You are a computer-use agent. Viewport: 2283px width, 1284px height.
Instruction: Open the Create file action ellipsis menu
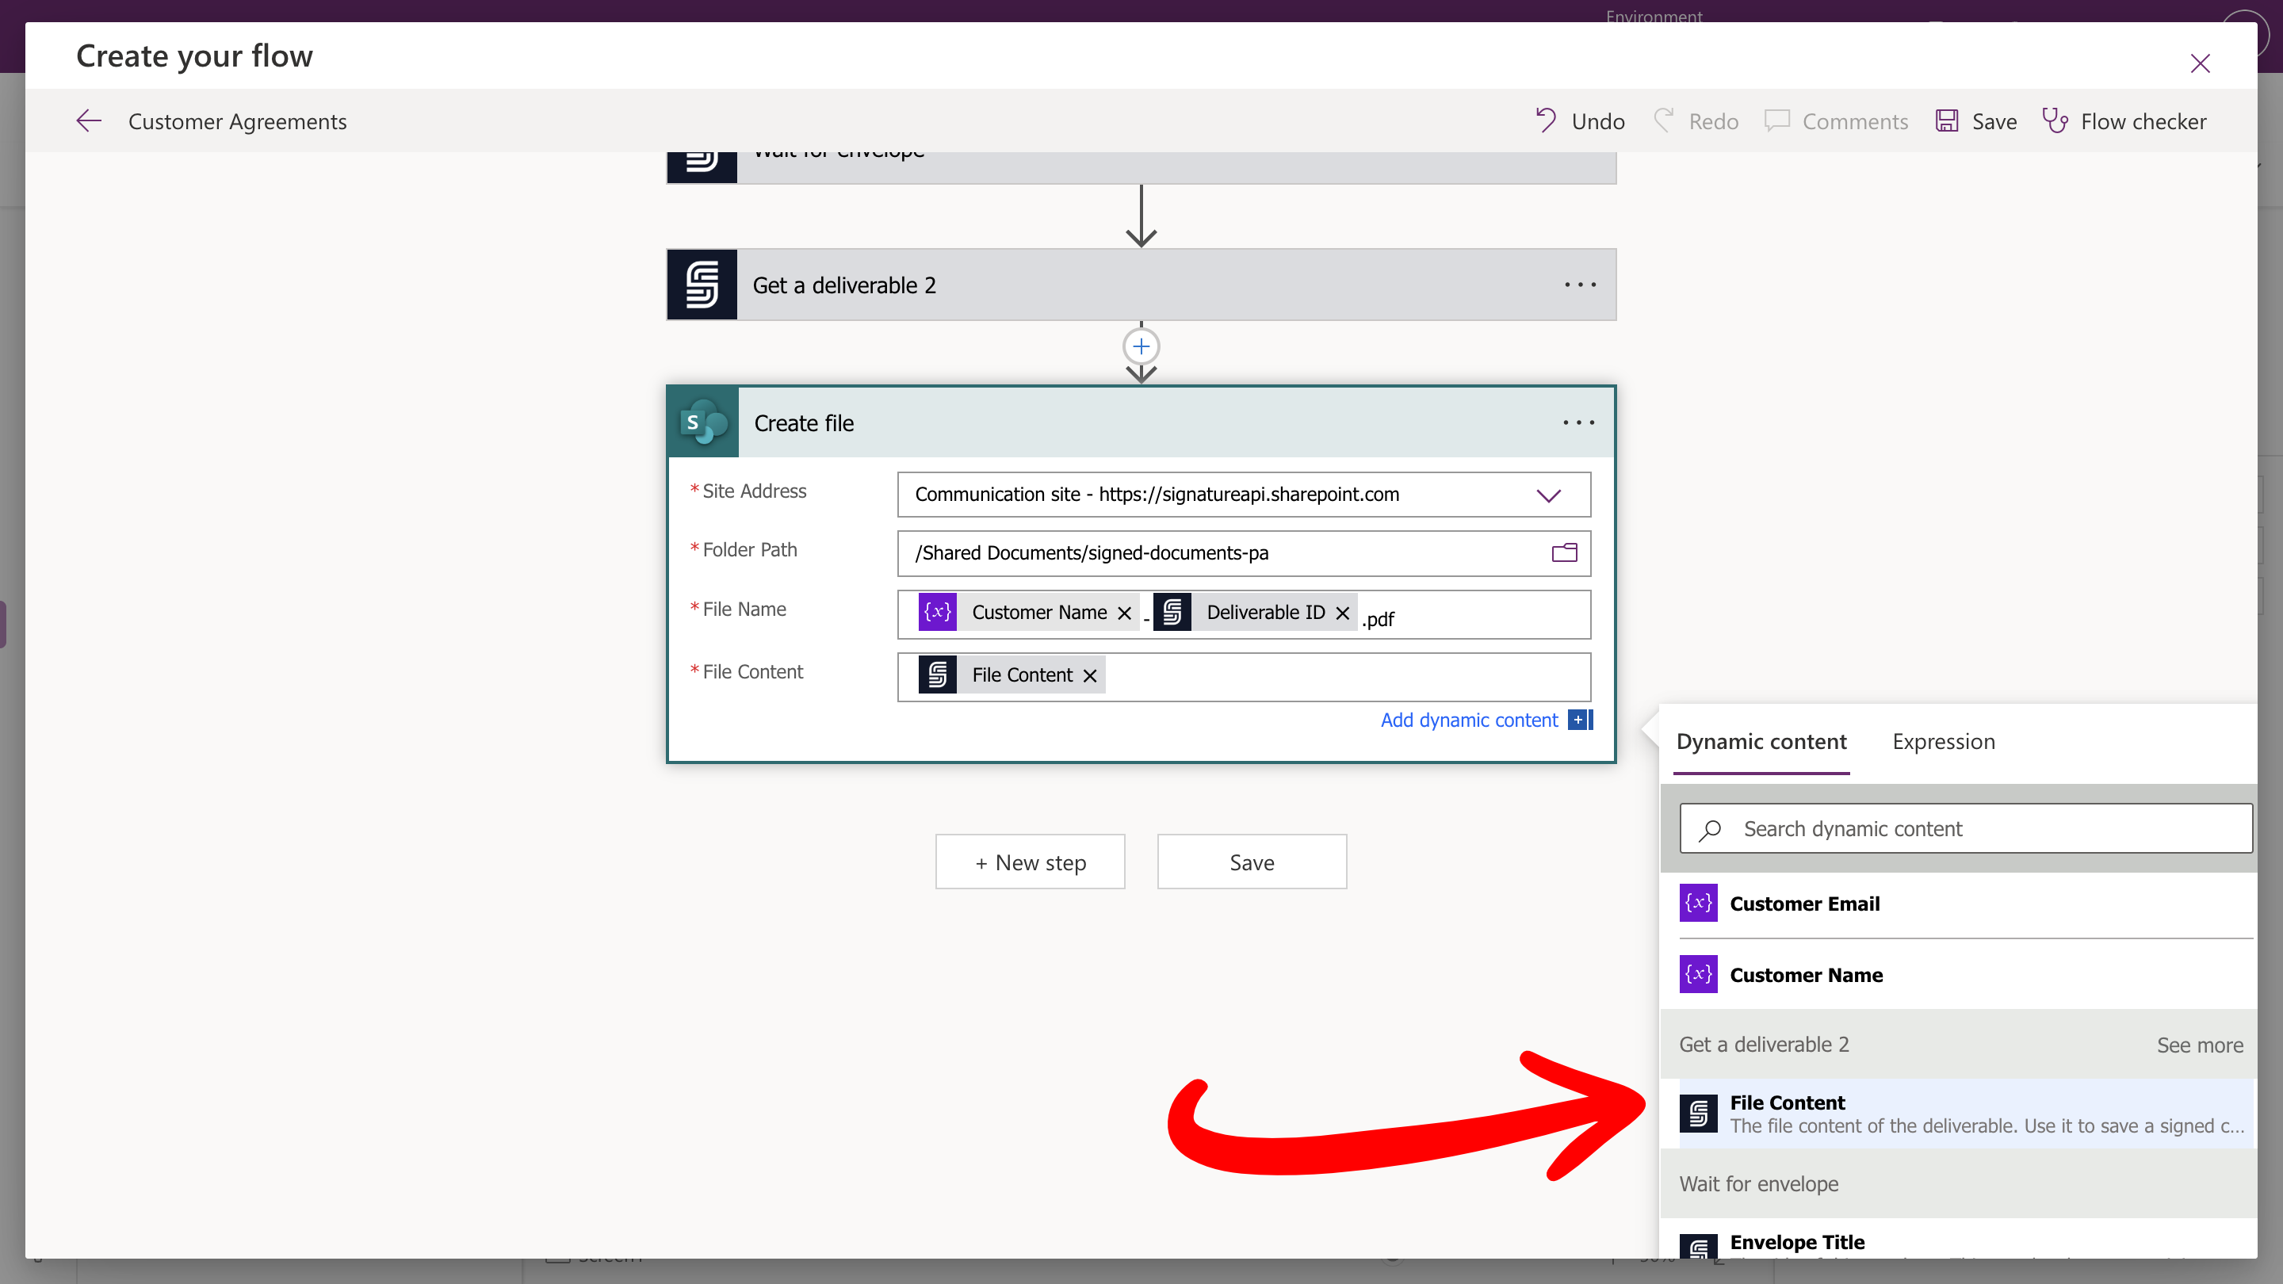tap(1578, 422)
